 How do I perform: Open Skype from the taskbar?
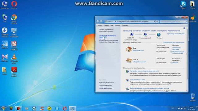[57, 109]
